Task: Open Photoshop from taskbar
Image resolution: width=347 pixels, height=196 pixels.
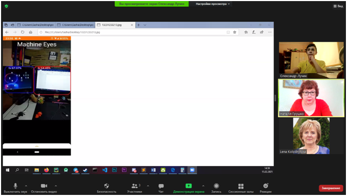Action: (114, 170)
